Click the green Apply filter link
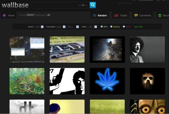The width and height of the screenshot is (169, 114). tap(138, 27)
